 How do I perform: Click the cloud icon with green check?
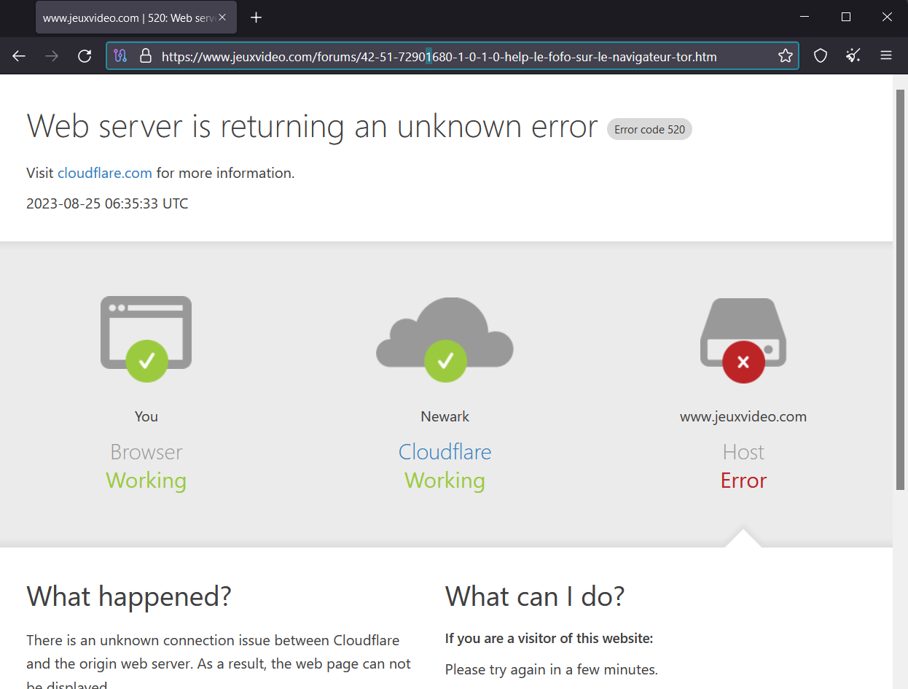pos(445,339)
